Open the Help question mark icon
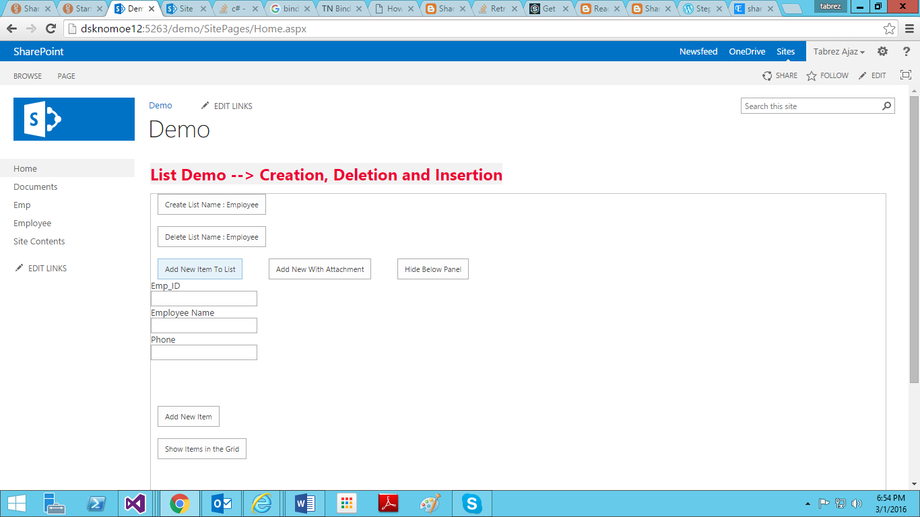Viewport: 920px width, 517px height. [x=905, y=51]
